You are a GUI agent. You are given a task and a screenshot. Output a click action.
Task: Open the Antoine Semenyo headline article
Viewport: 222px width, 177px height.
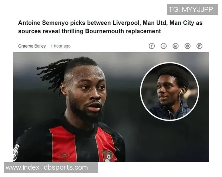click(x=110, y=27)
